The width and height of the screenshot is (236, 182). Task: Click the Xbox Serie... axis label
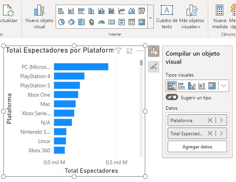[x=36, y=113]
